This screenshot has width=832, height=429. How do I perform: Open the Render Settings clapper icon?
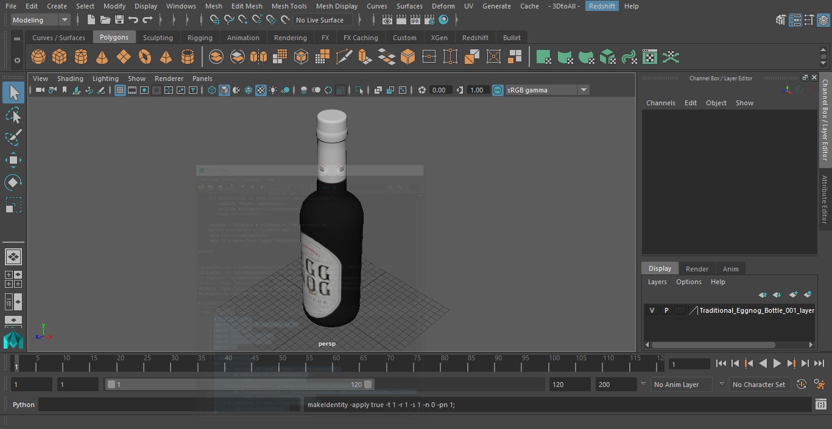[x=429, y=20]
